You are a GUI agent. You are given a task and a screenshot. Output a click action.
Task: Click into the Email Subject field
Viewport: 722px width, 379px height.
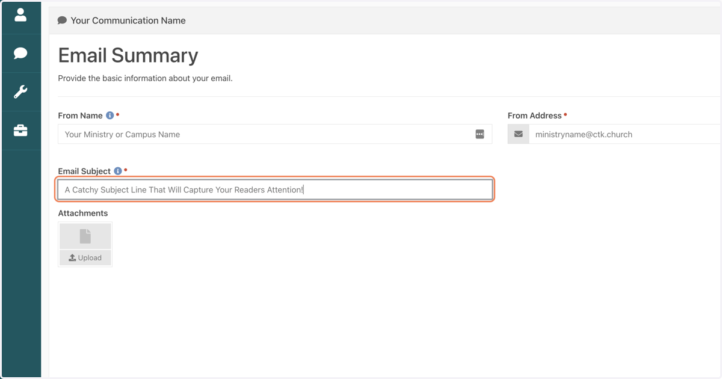(x=275, y=189)
